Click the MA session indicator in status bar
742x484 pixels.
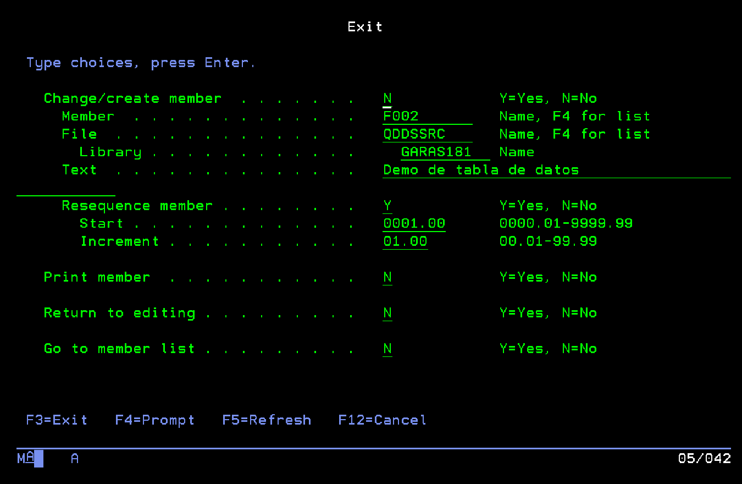pyautogui.click(x=26, y=458)
